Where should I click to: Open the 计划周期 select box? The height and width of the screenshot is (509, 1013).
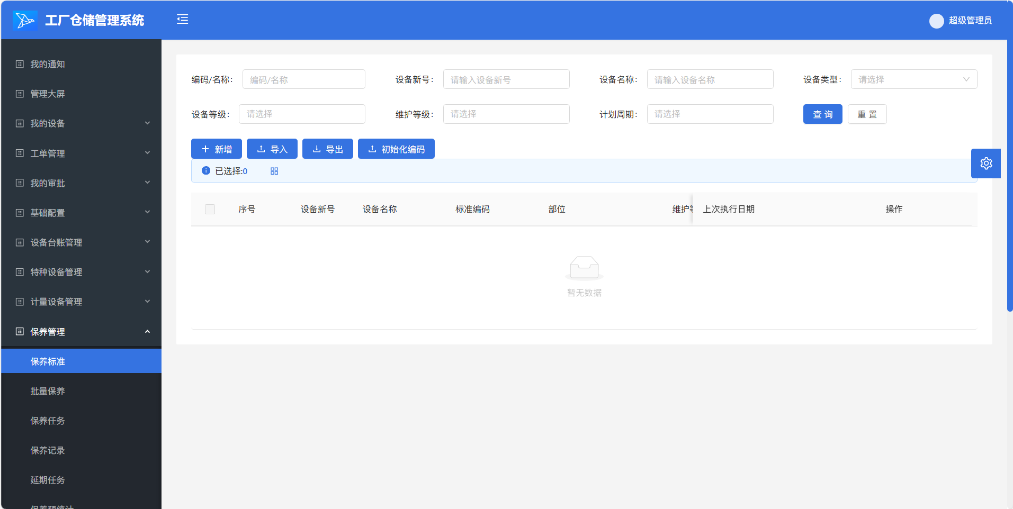[710, 114]
